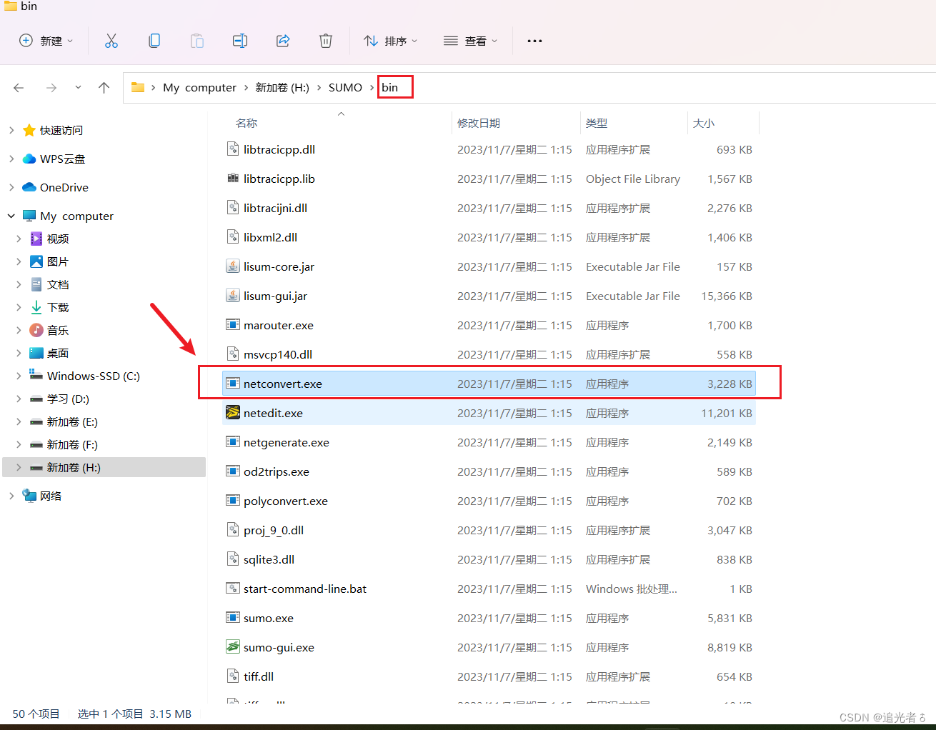Screen dimensions: 936x730
Task: Select the polyconvert.exe file name
Action: pos(286,501)
